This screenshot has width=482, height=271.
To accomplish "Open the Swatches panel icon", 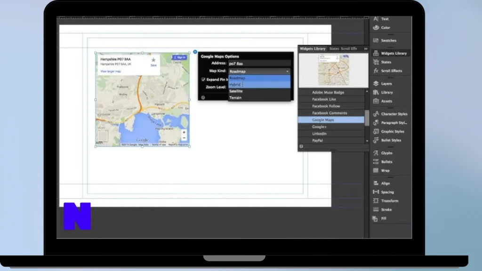I will pyautogui.click(x=376, y=40).
